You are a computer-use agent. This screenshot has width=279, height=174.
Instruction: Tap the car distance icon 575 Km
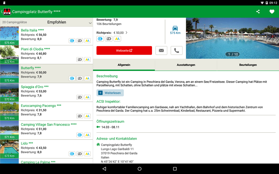pyautogui.click(x=175, y=30)
